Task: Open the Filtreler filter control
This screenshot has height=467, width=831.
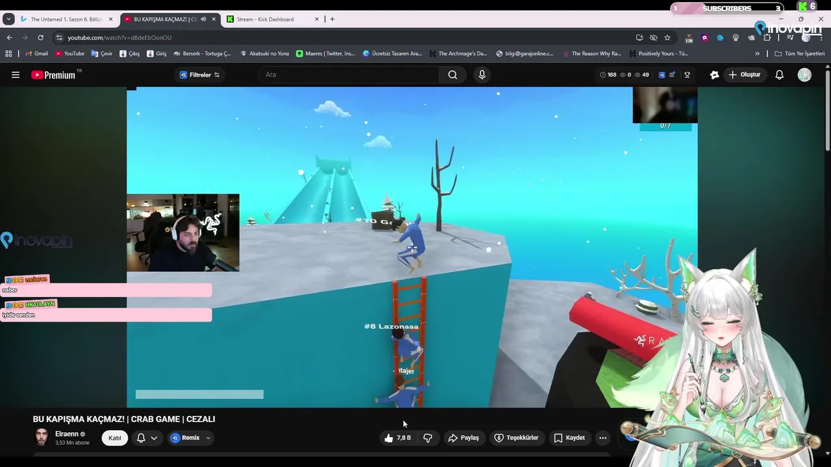Action: coord(199,75)
